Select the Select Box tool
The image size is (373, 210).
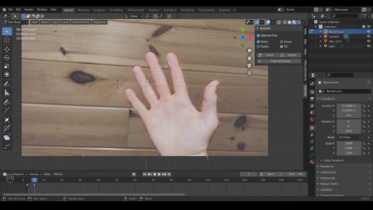[7, 32]
